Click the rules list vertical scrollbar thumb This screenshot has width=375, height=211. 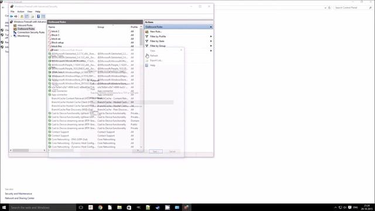(141, 37)
